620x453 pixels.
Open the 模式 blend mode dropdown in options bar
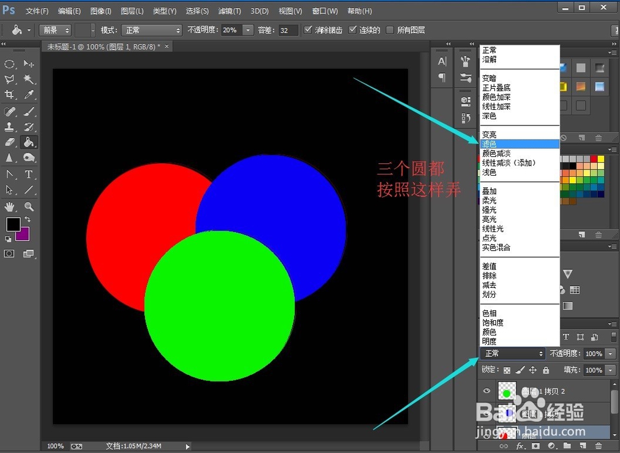151,30
